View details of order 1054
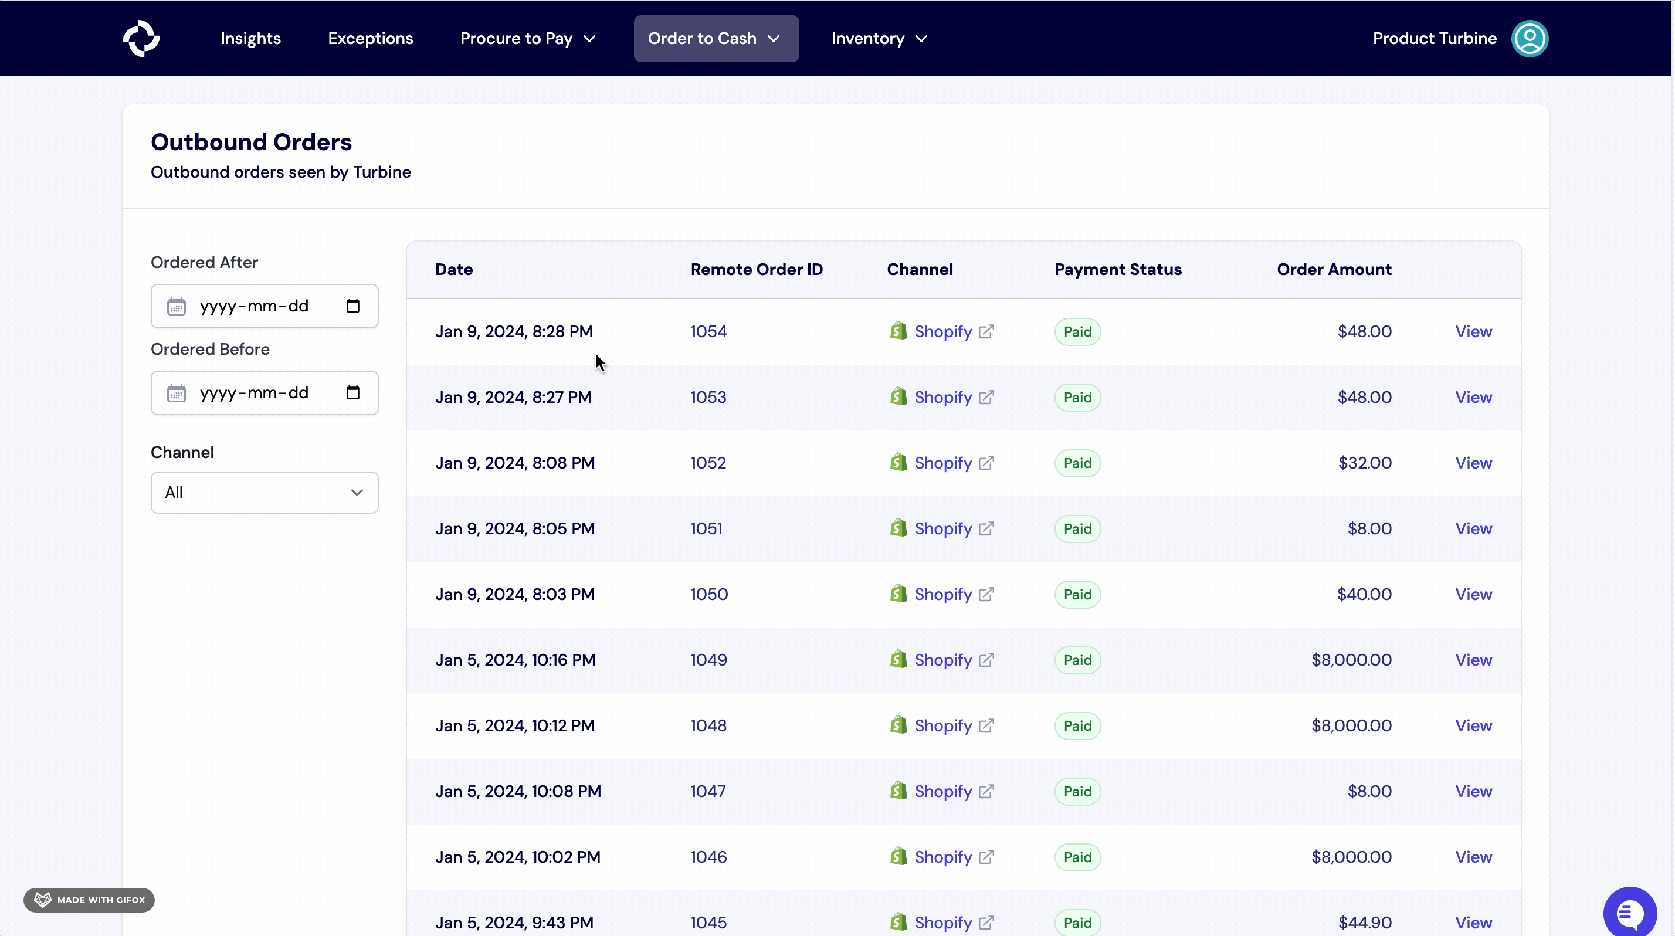The width and height of the screenshot is (1675, 936). point(1473,331)
